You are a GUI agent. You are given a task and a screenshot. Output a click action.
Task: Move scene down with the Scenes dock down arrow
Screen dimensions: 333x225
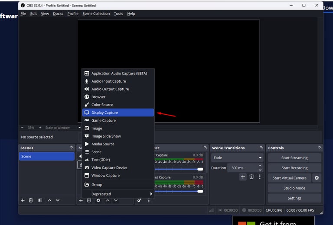point(58,200)
